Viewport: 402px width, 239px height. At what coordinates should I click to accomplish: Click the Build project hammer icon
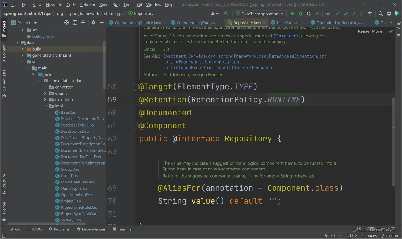(226, 14)
